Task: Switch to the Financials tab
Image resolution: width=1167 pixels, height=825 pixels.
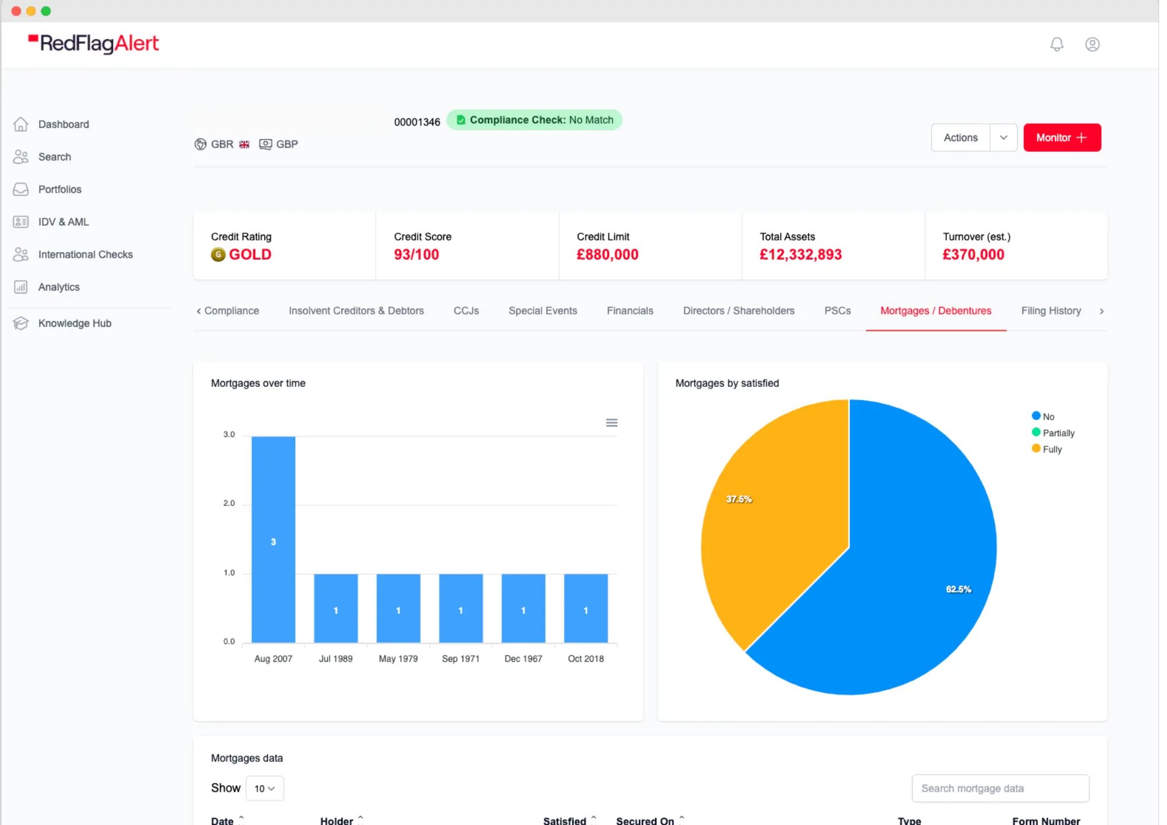Action: click(x=630, y=311)
